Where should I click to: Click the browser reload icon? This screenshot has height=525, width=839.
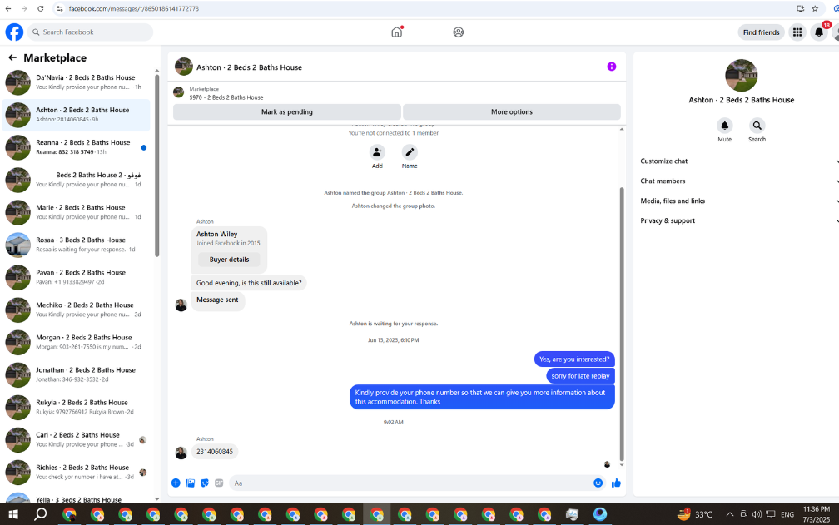(41, 8)
